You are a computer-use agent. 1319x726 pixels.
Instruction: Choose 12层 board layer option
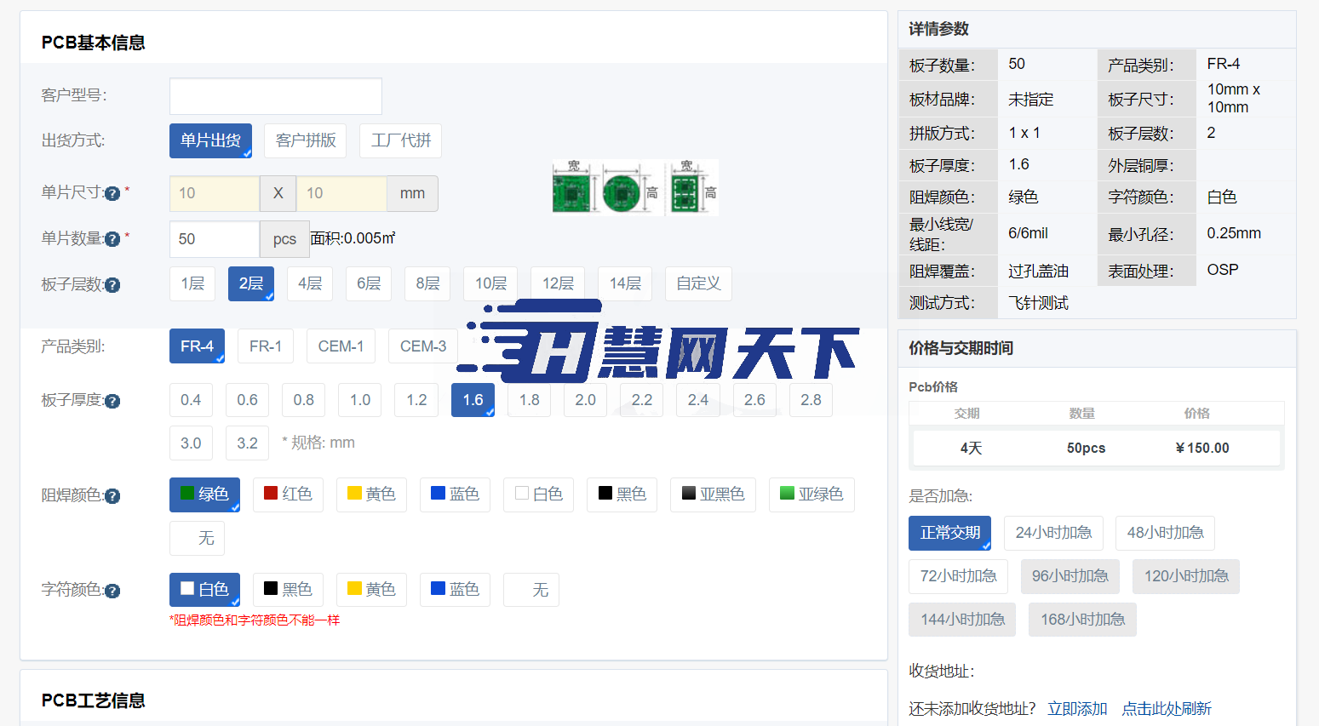[558, 283]
